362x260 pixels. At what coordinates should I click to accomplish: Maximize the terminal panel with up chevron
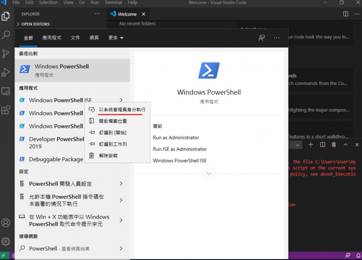point(345,144)
